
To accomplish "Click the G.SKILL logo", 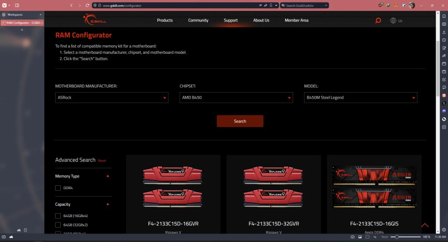I will click(x=94, y=20).
